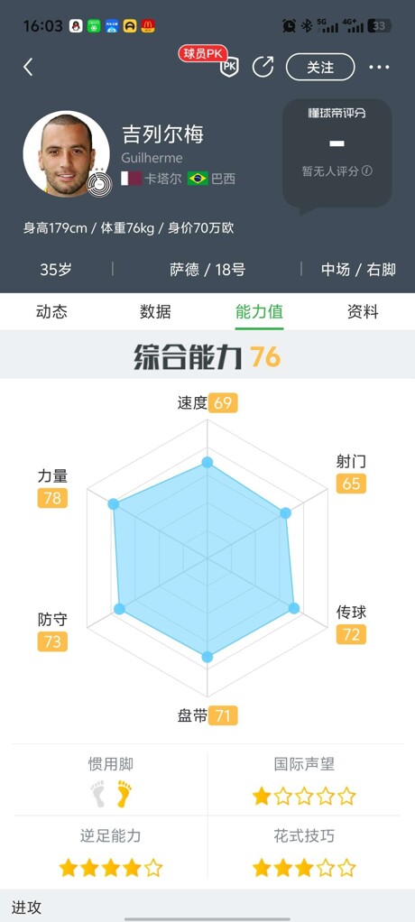This screenshot has height=922, width=415.
Task: Switch to the 数据 tab
Action: click(155, 311)
